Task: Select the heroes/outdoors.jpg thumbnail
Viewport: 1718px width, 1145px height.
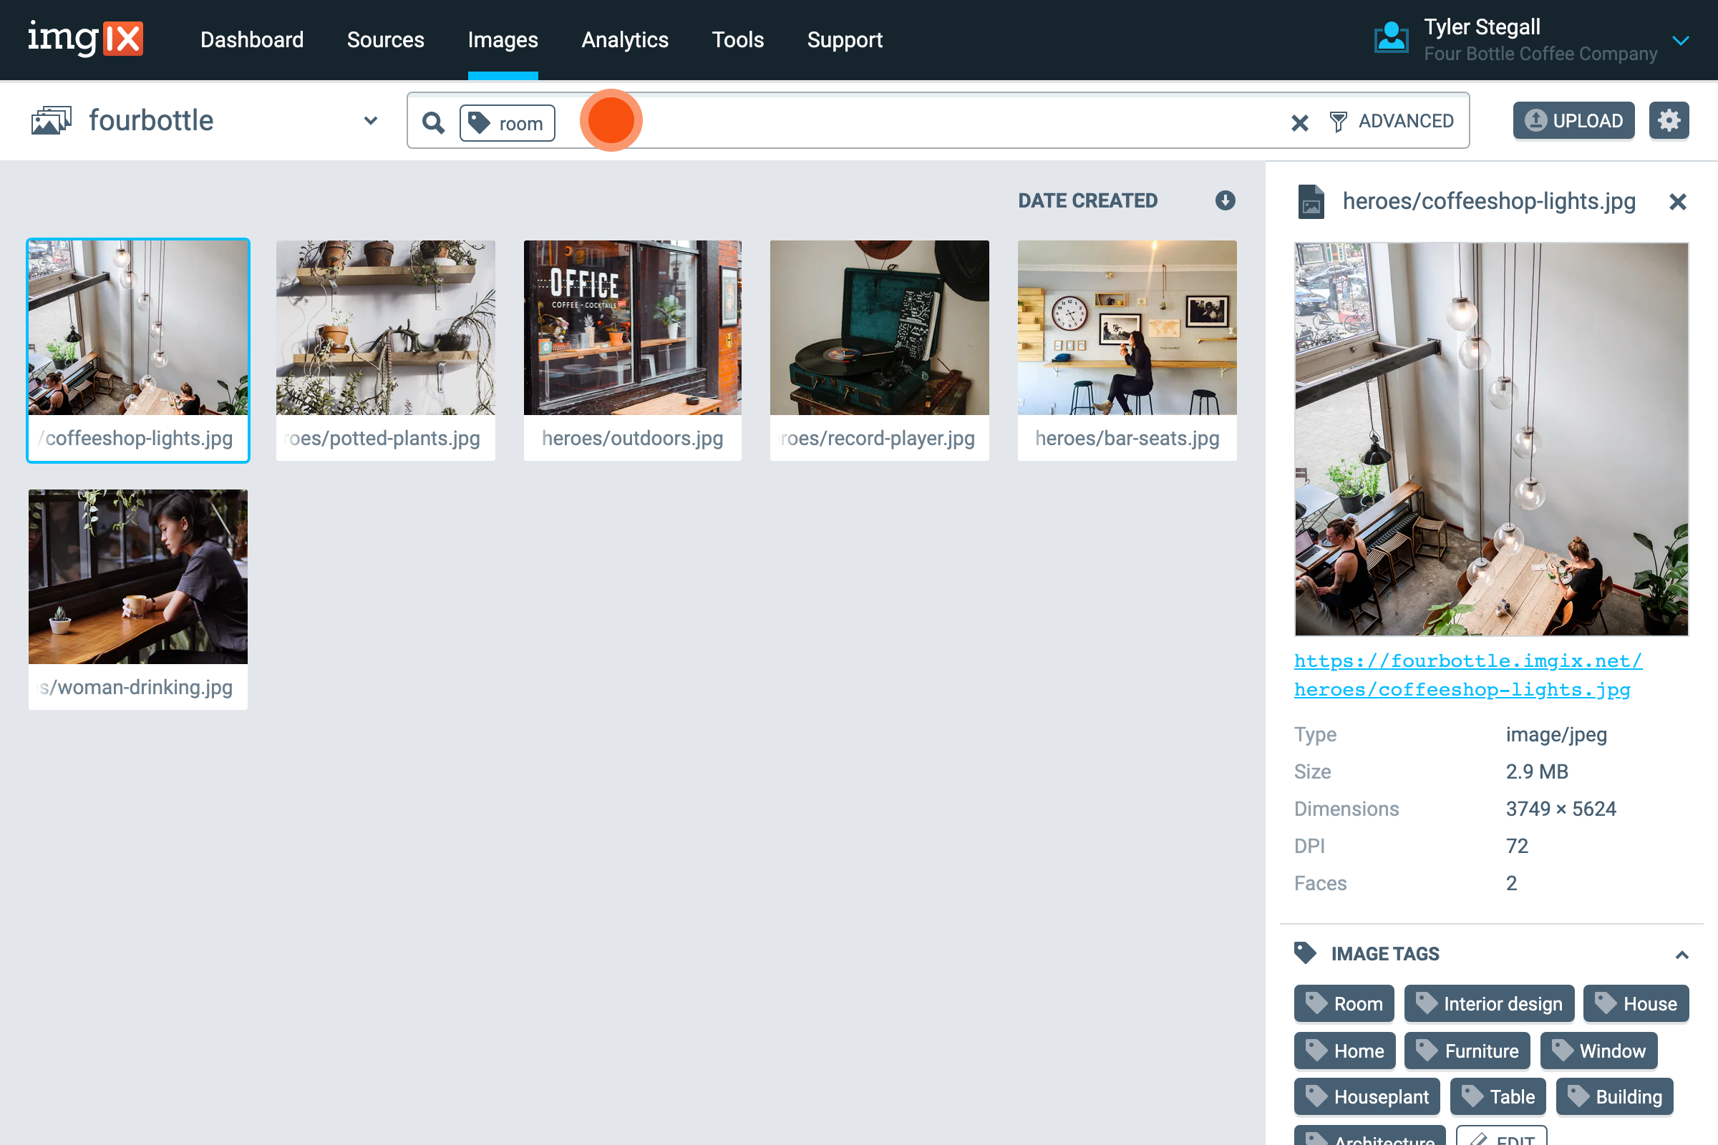Action: click(632, 328)
